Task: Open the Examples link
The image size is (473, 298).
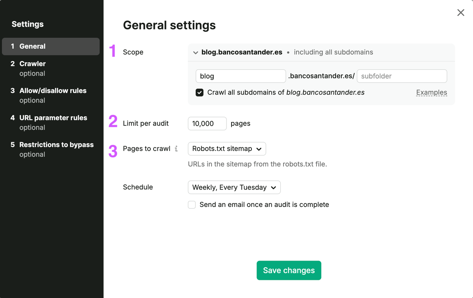Action: coord(432,92)
